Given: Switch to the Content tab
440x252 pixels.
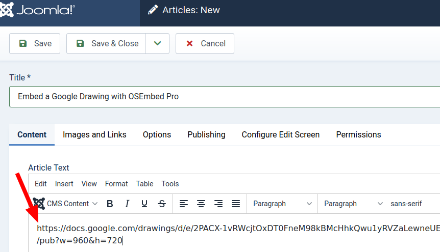Looking at the screenshot, I should pyautogui.click(x=32, y=135).
